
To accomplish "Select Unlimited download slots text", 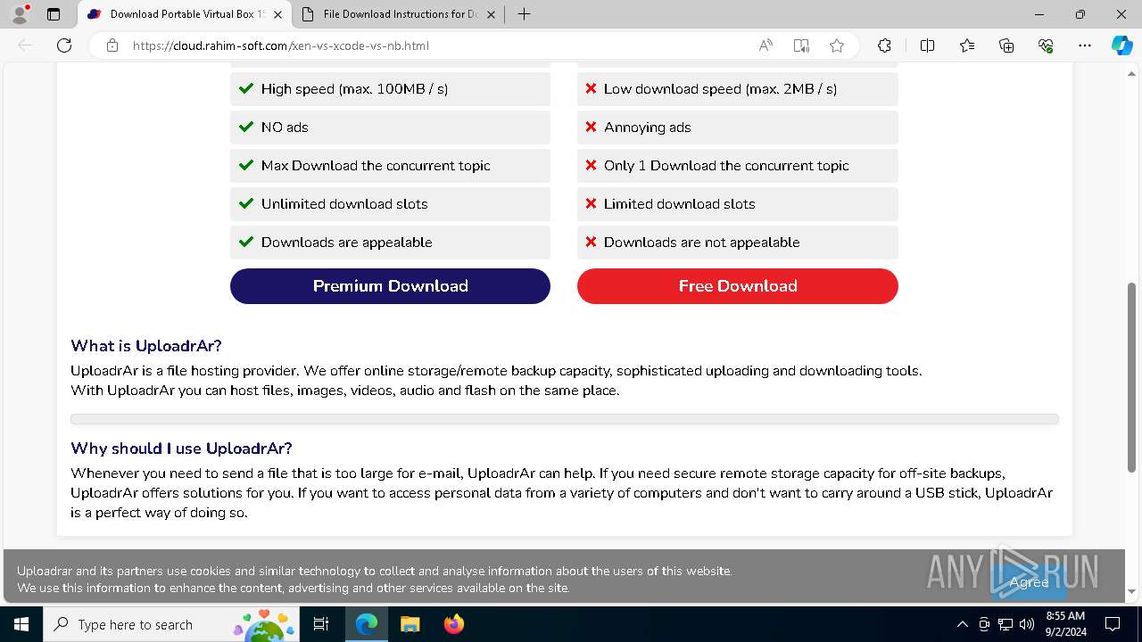I will click(x=344, y=204).
